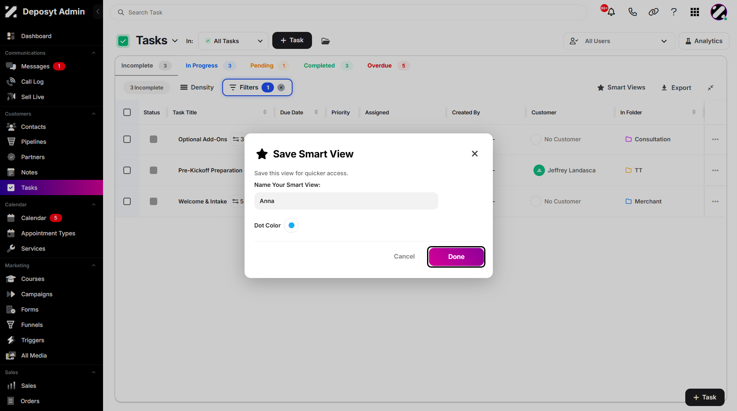Screen dimensions: 737x411
Task: Open the notifications bell
Action: 611,12
